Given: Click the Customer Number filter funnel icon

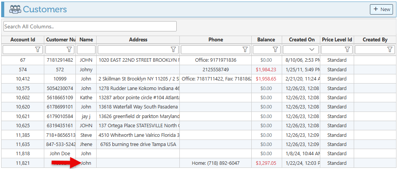Looking at the screenshot, I should pyautogui.click(x=69, y=49).
